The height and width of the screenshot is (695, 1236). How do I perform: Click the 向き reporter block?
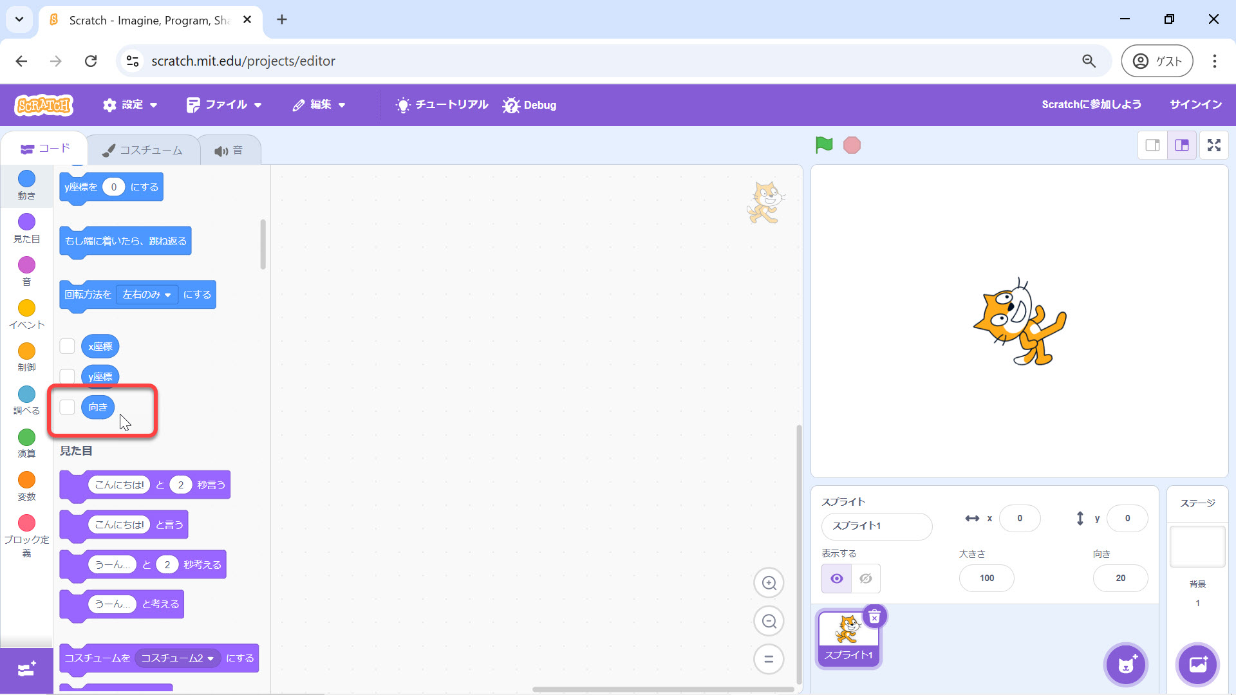(x=98, y=407)
